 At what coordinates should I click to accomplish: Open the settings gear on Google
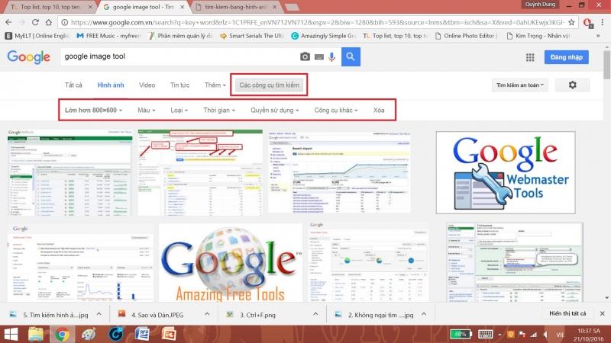[x=572, y=85]
